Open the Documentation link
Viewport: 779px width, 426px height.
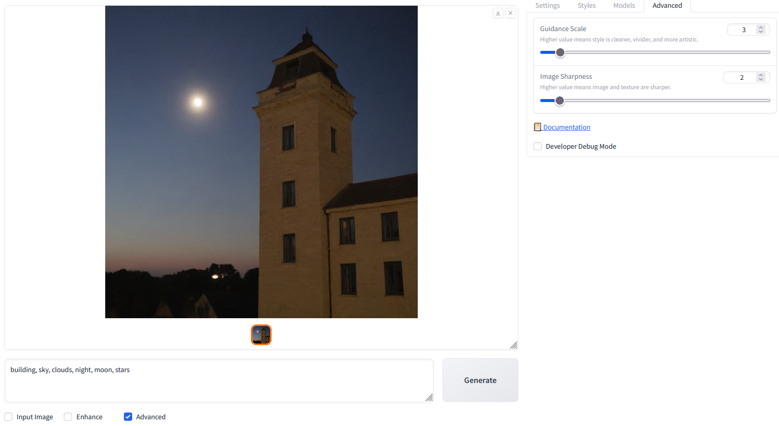click(566, 127)
